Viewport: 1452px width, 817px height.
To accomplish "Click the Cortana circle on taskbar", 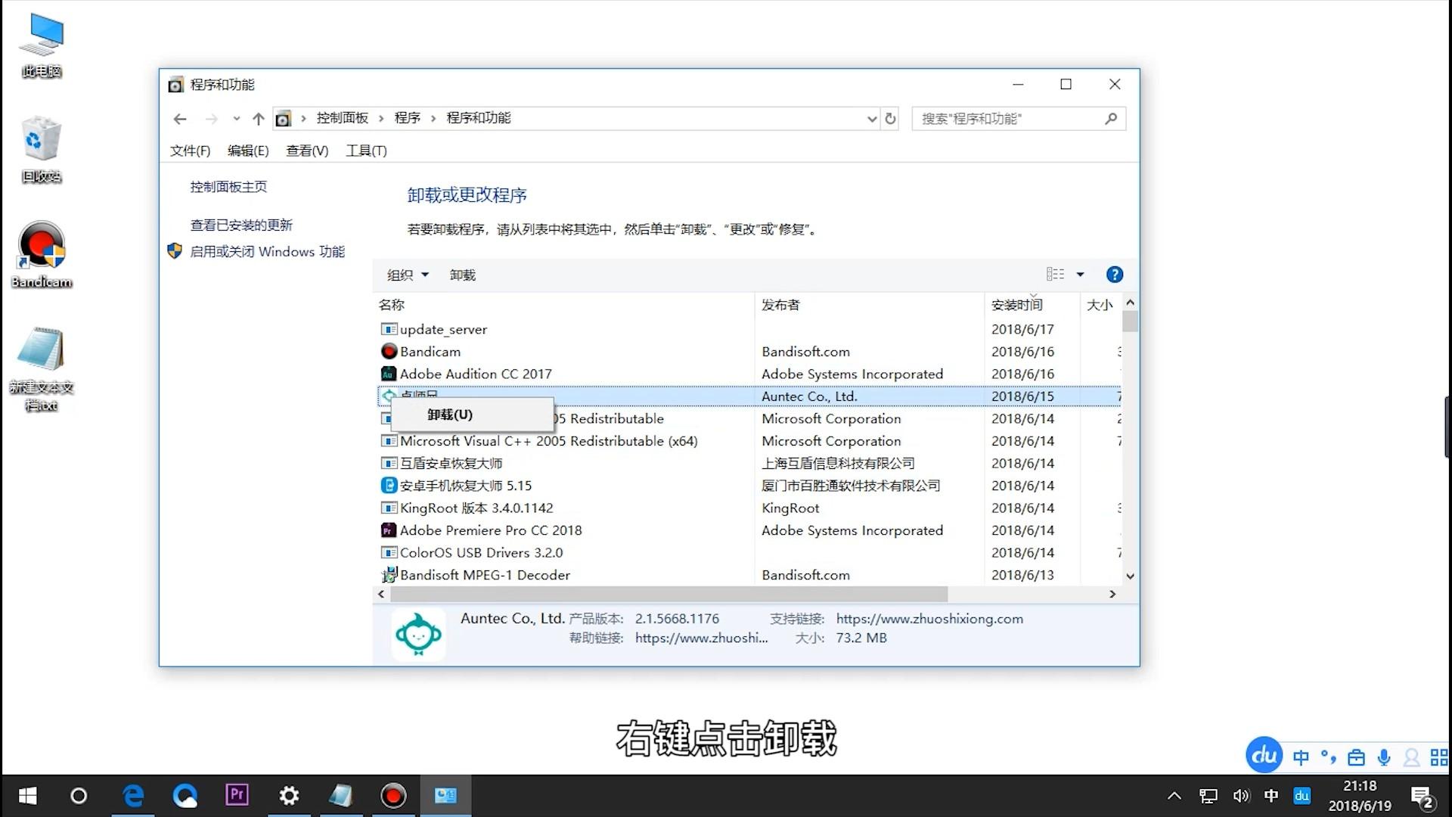I will 79,796.
